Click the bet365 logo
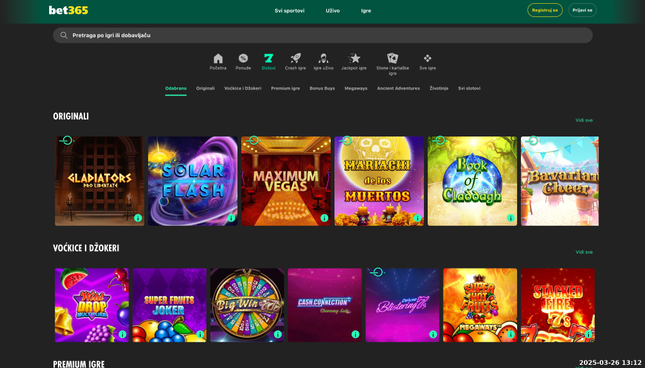The image size is (645, 368). pyautogui.click(x=68, y=10)
